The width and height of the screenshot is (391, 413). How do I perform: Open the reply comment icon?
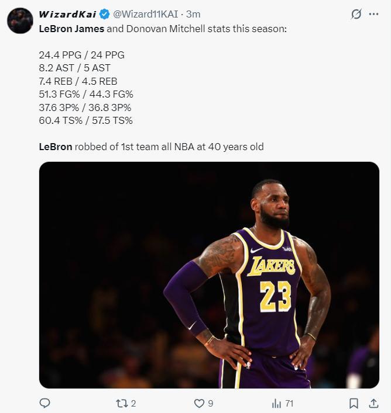[44, 403]
